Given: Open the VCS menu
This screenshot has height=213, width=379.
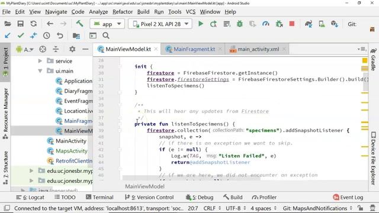Looking at the screenshot, I should tap(191, 12).
